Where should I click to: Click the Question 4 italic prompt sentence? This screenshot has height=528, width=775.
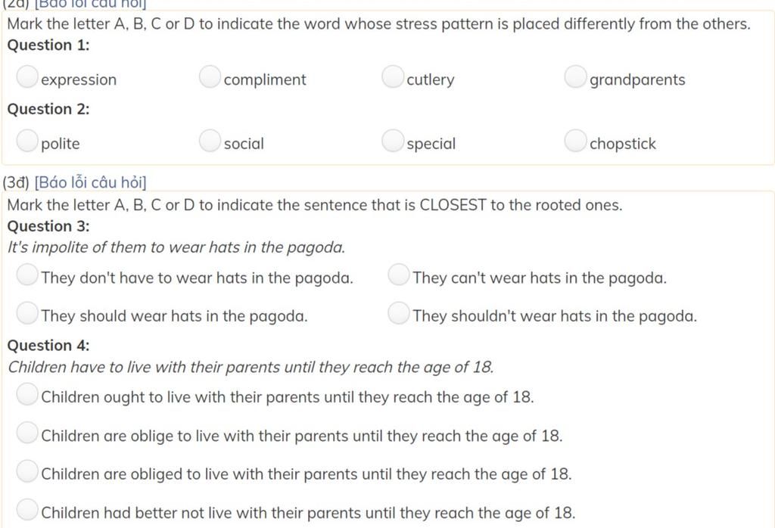tap(251, 367)
